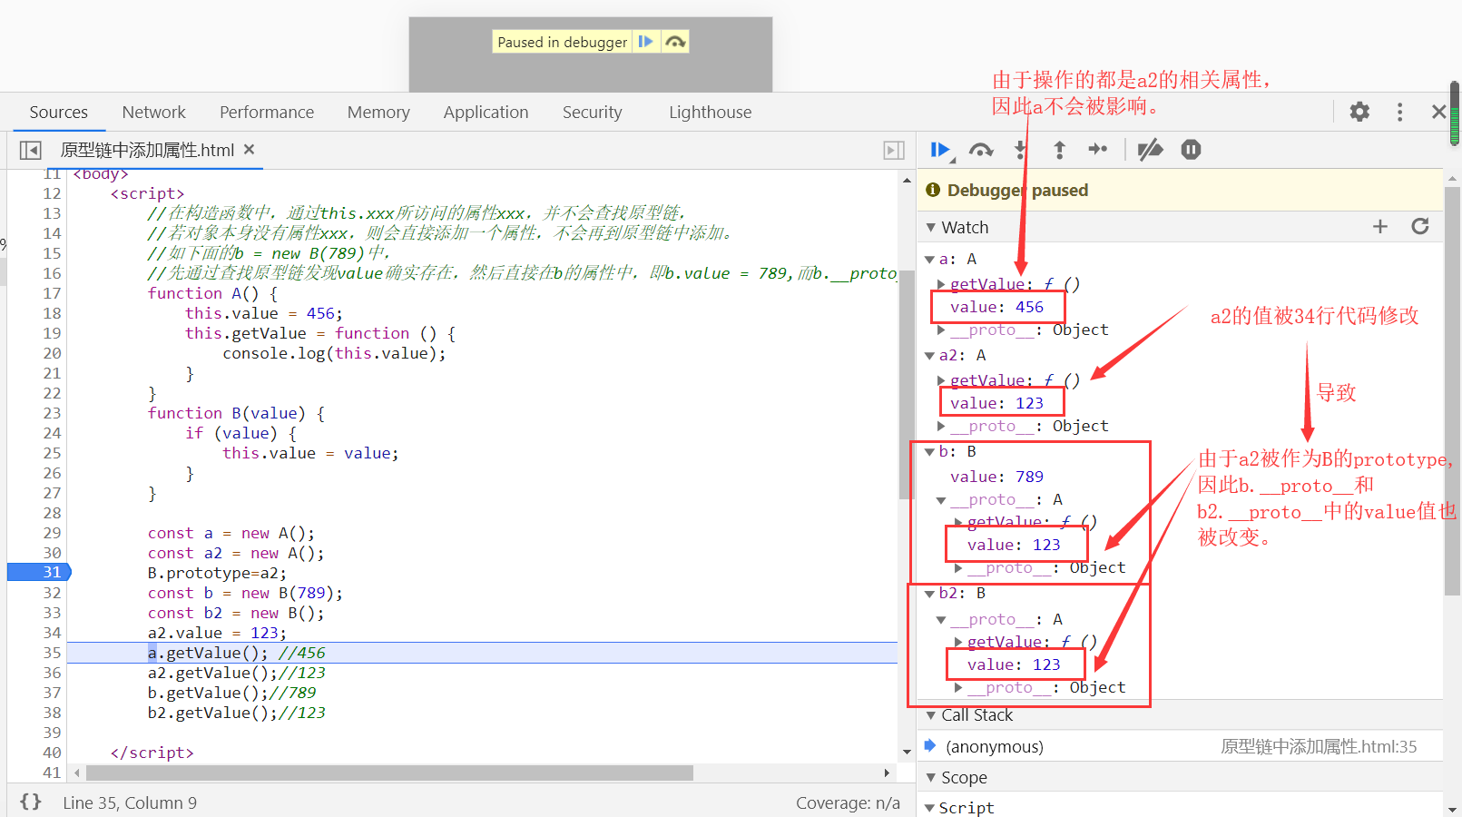Click code line a.getValue(); //456
1462x817 pixels.
pos(236,653)
